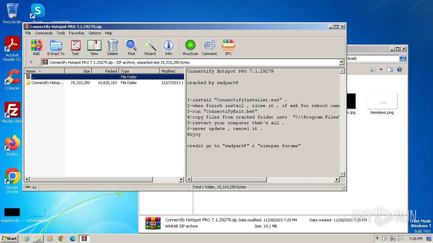Run VirusScan from the toolbar
This screenshot has width=433, height=243.
pos(190,47)
